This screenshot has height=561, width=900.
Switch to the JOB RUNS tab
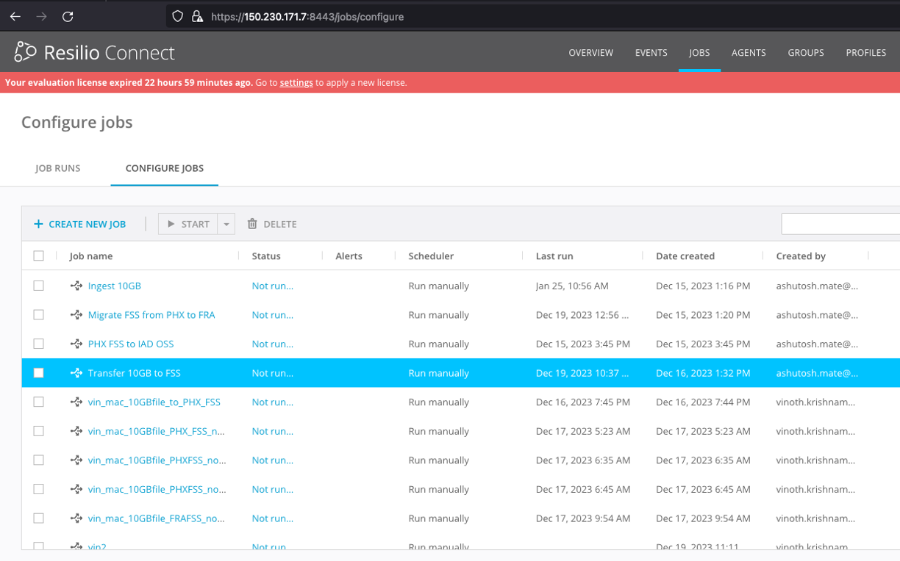point(58,168)
